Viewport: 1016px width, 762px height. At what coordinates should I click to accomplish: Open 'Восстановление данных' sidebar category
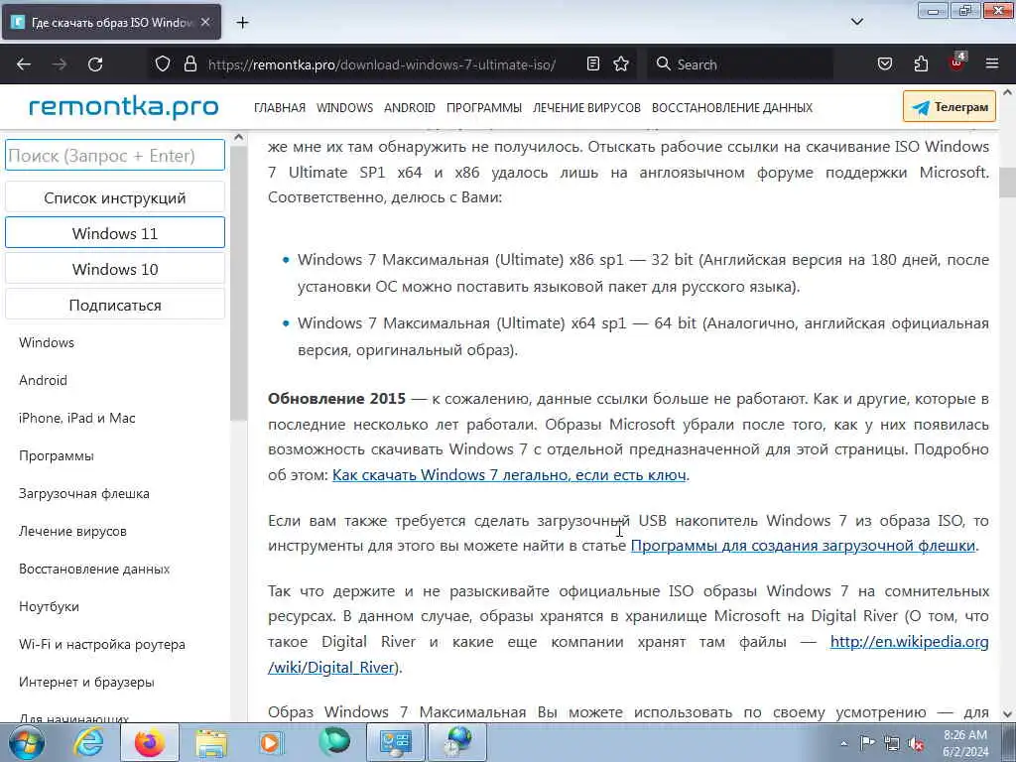click(94, 569)
